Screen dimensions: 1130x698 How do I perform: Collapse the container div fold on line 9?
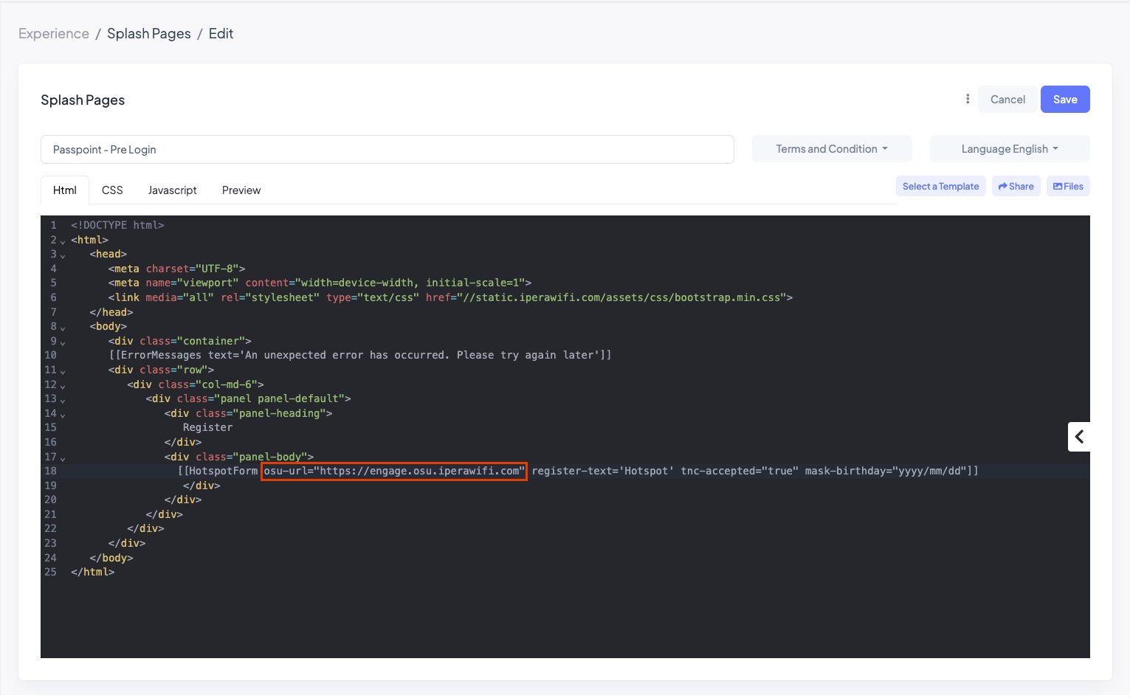[63, 342]
